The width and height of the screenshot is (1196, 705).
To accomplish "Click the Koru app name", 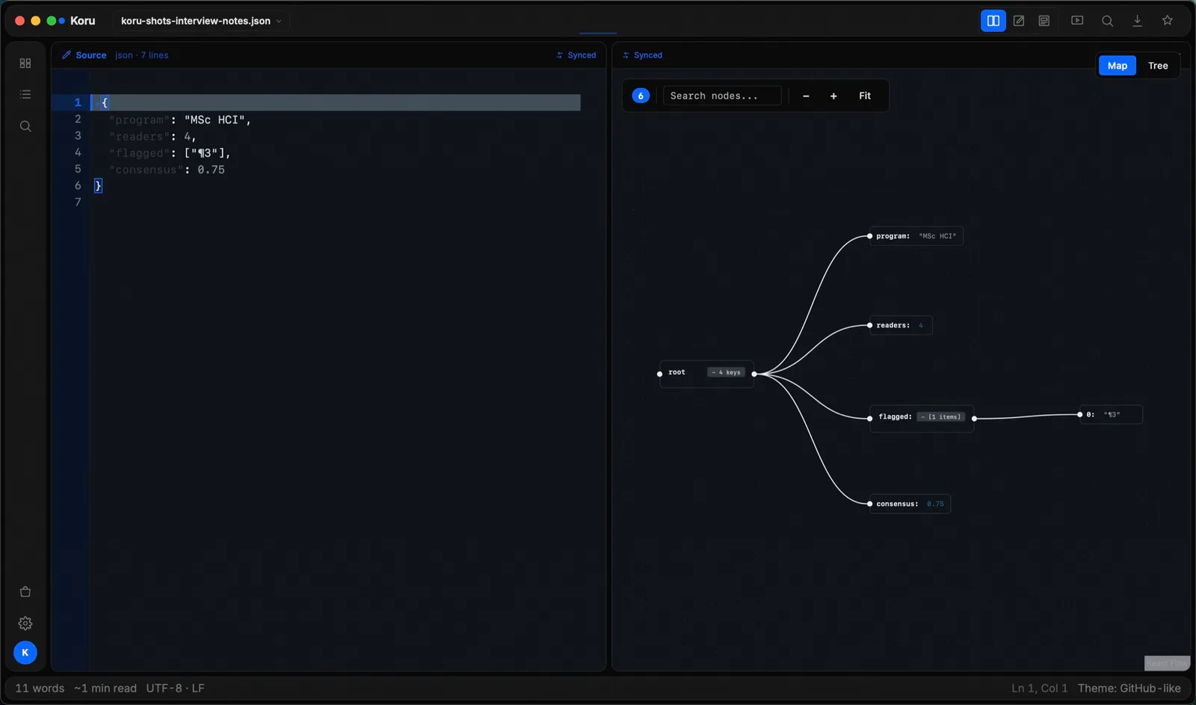I will [x=83, y=21].
